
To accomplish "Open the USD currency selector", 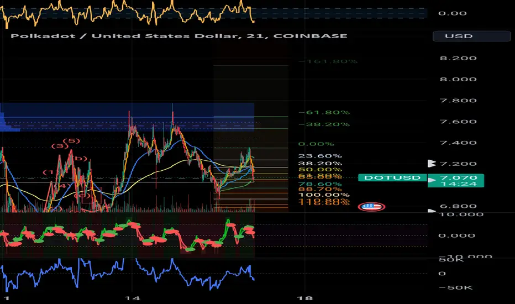I will 472,36.
